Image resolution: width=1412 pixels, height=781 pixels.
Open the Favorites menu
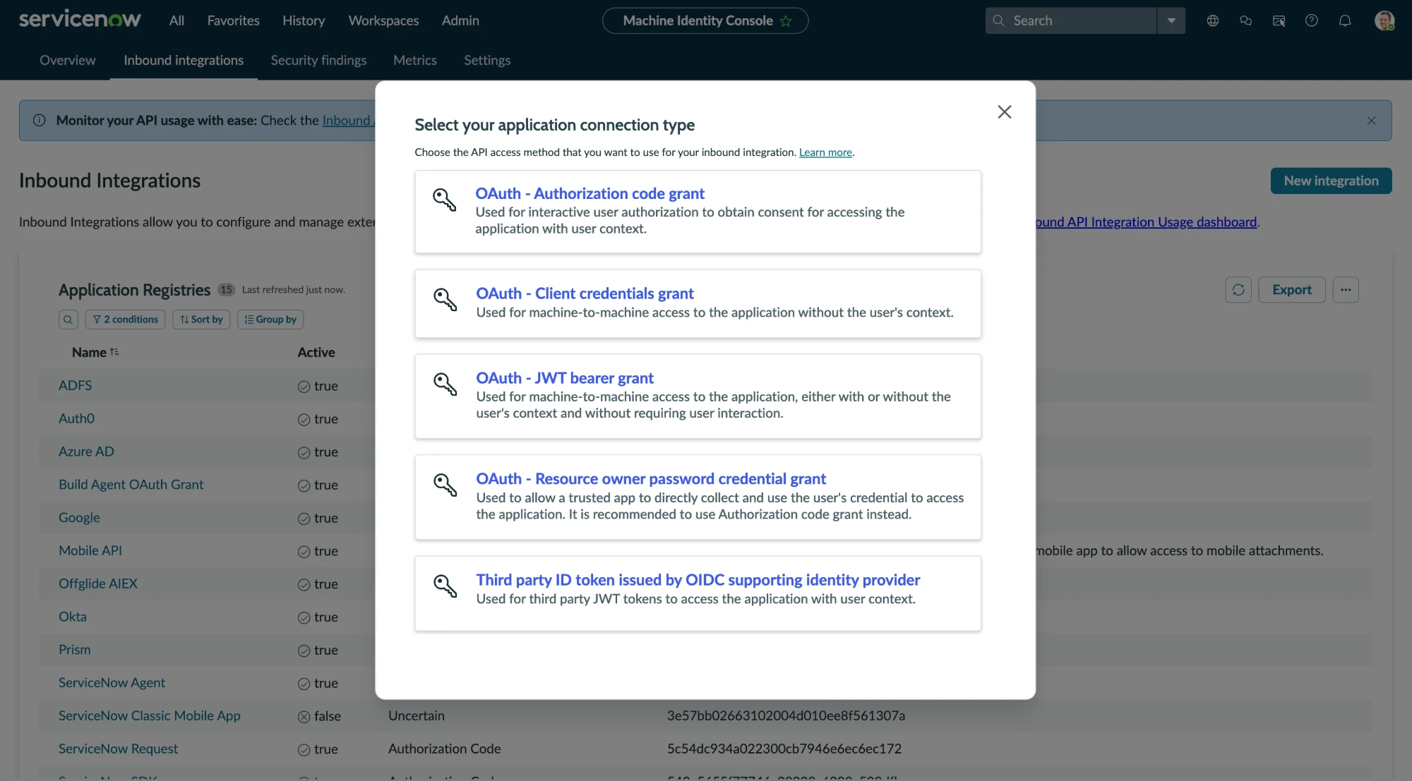coord(233,20)
